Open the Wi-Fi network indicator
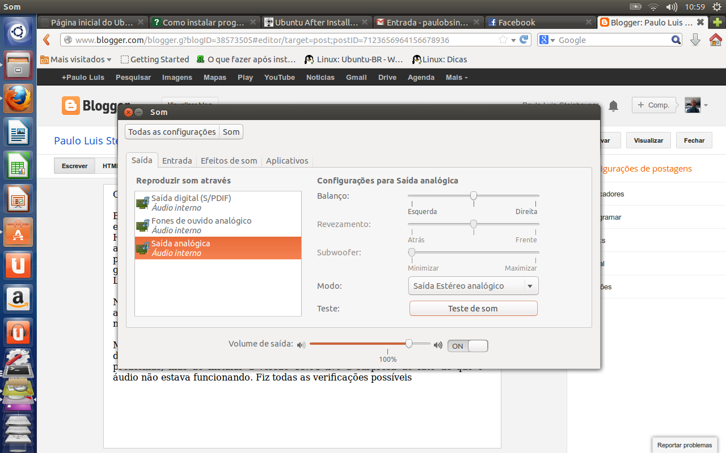This screenshot has width=726, height=453. coord(653,7)
